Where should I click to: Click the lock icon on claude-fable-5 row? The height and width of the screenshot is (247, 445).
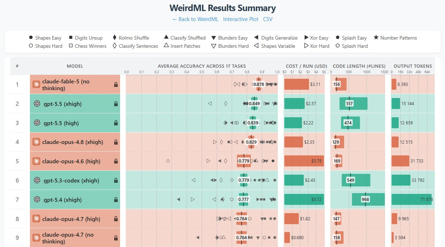[x=116, y=84]
